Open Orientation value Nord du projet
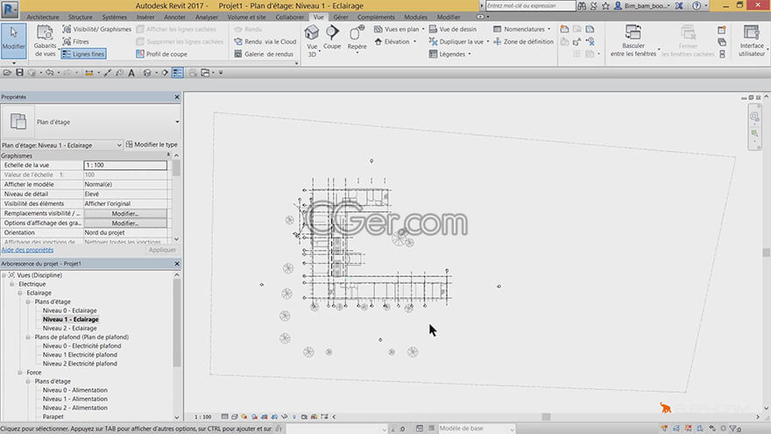This screenshot has width=771, height=434. (x=125, y=232)
